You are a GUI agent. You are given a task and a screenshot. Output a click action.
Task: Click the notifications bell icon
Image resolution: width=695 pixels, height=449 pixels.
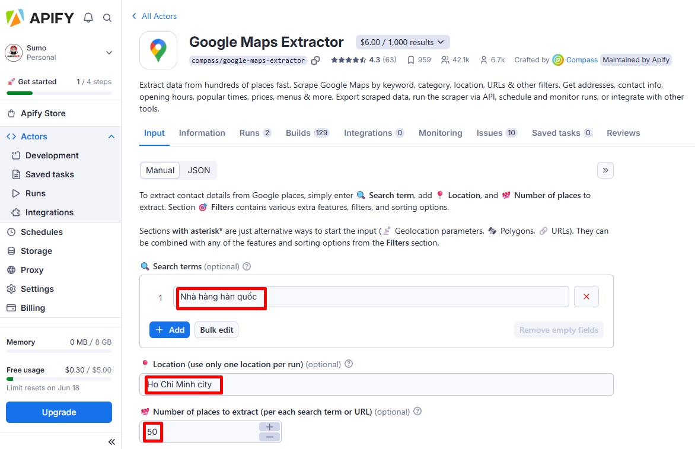[x=88, y=18]
